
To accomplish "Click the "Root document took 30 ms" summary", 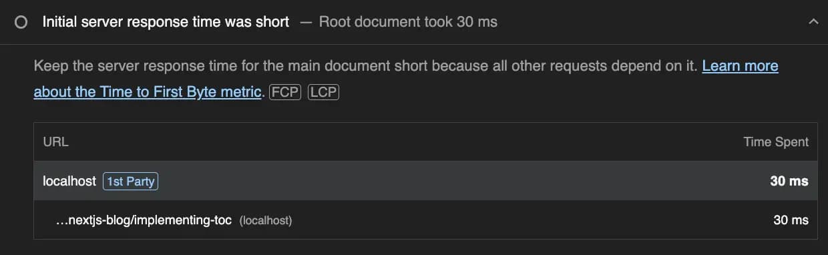I will pos(408,21).
